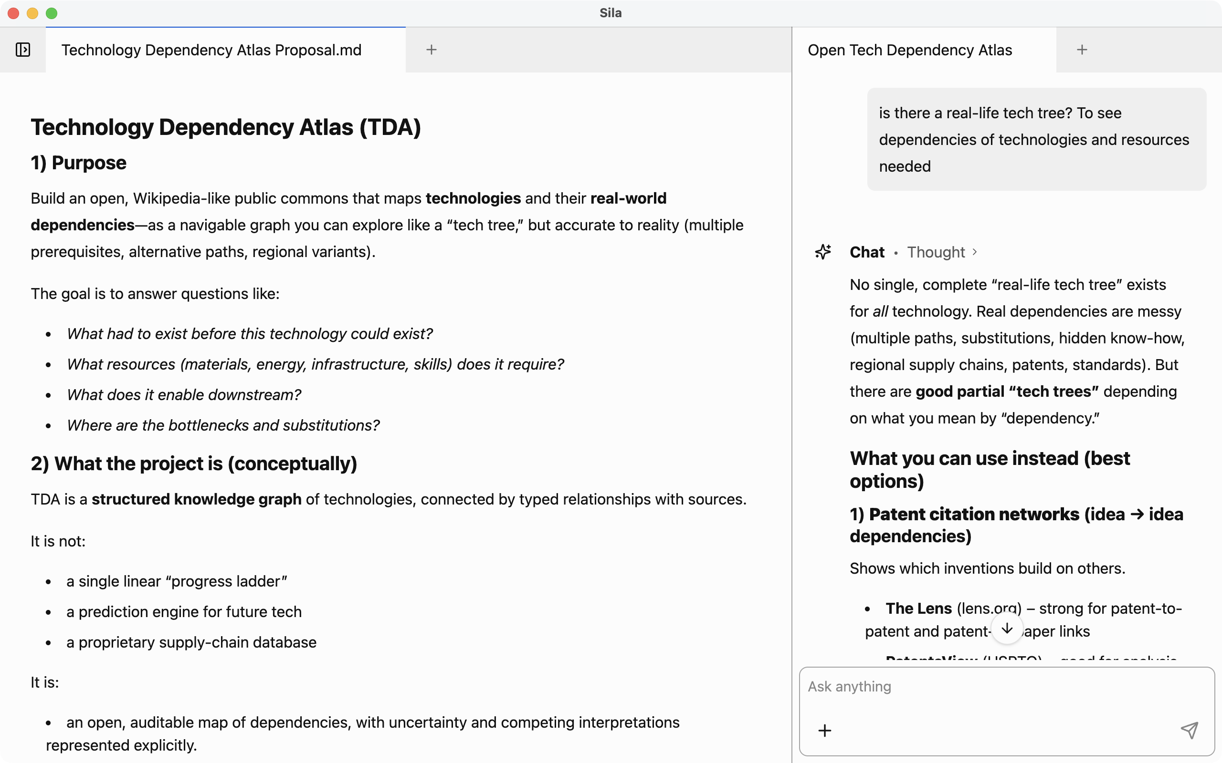
Task: Click the sparkle AI icon beside the Chat response
Action: point(823,251)
